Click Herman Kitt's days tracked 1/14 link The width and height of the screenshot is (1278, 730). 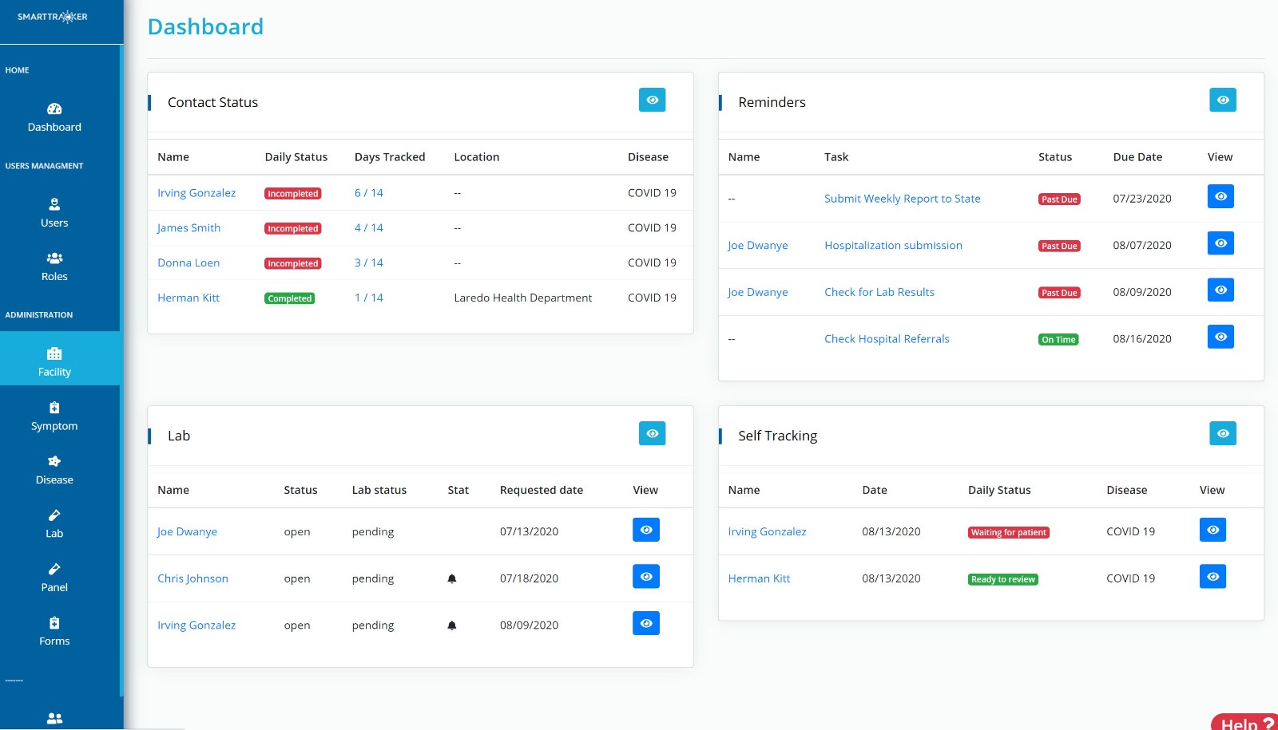coord(368,298)
